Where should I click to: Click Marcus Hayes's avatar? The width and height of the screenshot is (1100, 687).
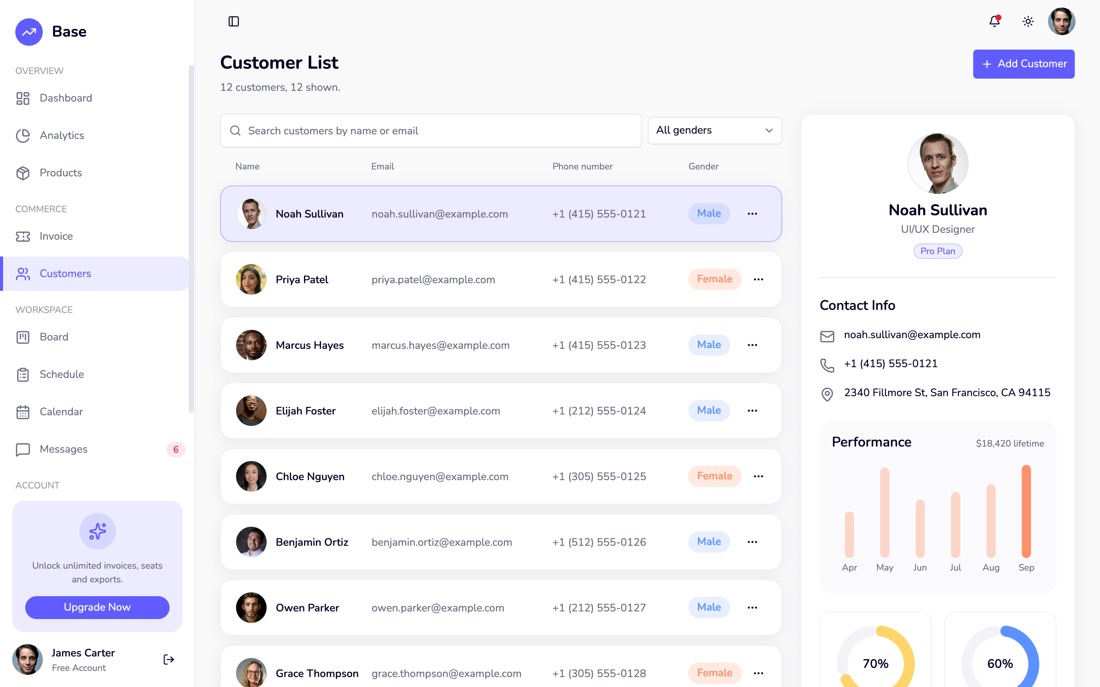pos(251,345)
